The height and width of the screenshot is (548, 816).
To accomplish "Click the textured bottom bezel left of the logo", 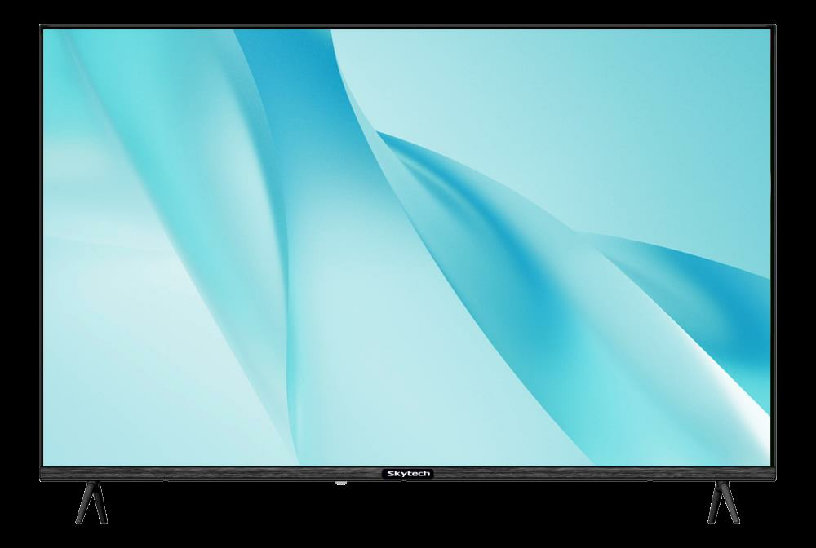I will tap(204, 474).
